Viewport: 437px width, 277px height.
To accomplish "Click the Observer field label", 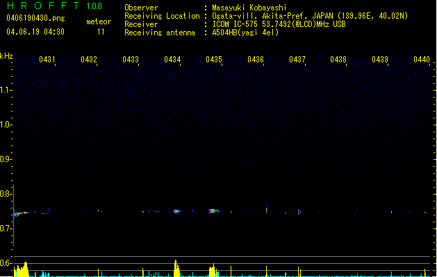I will coord(141,8).
